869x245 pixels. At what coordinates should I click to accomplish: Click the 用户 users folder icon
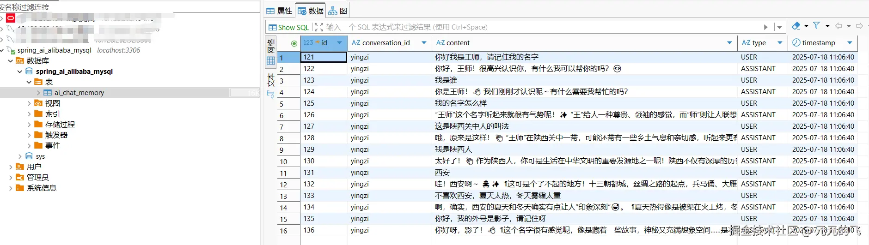(x=20, y=167)
